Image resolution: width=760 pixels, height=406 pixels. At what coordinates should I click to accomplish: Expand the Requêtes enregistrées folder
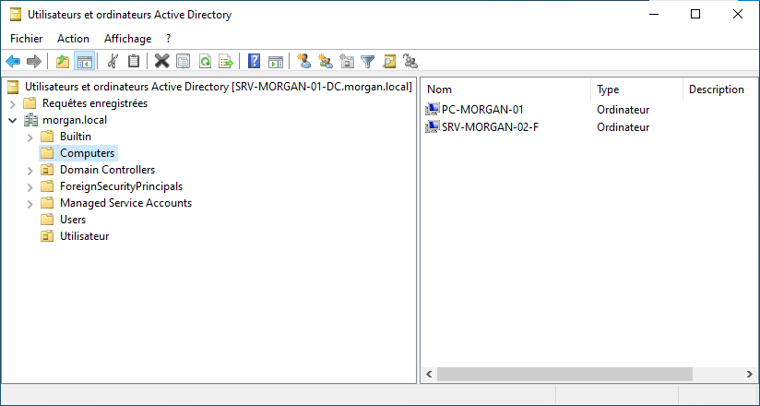point(13,104)
